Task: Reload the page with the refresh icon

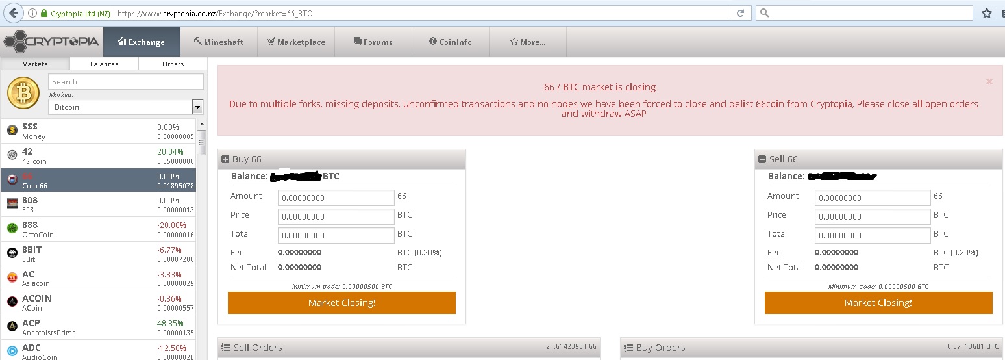Action: [739, 13]
